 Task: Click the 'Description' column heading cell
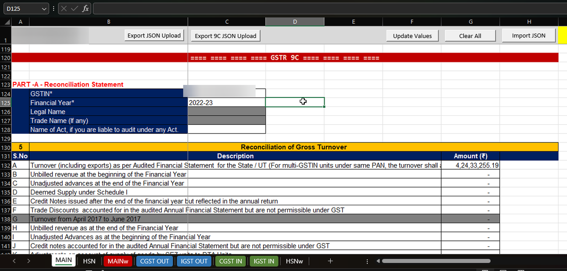[235, 156]
